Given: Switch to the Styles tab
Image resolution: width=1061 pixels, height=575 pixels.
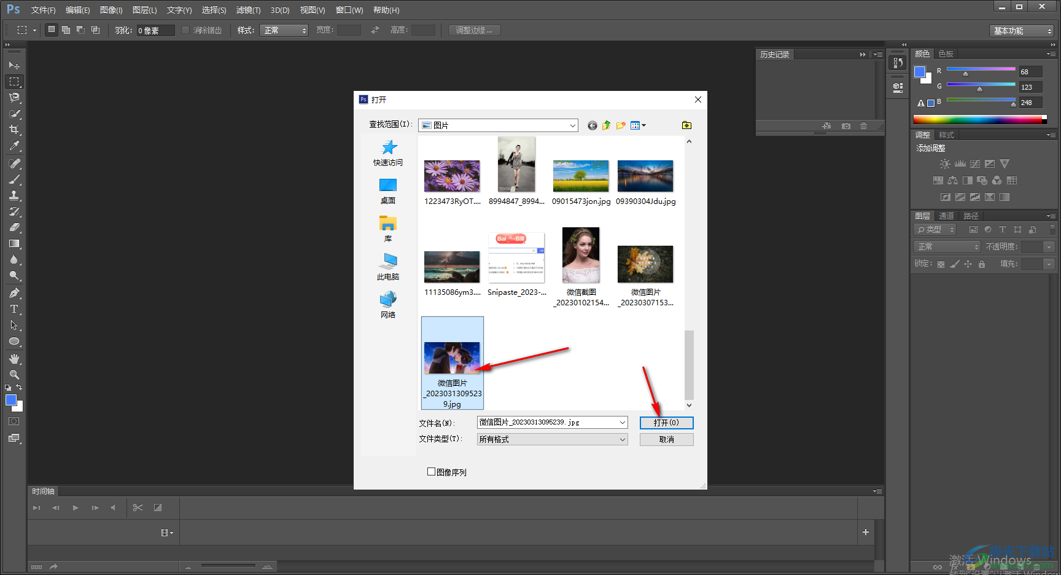Looking at the screenshot, I should coord(946,135).
